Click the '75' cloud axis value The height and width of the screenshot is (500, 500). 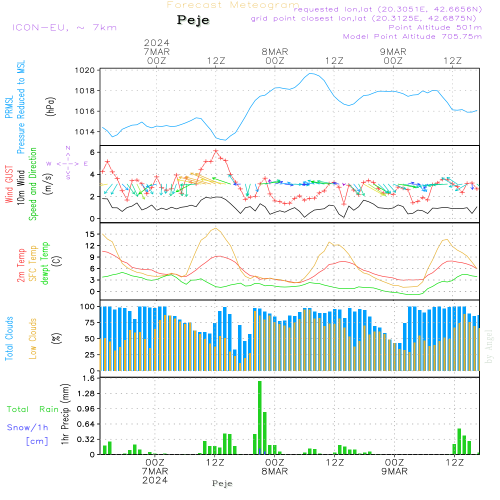(x=90, y=322)
